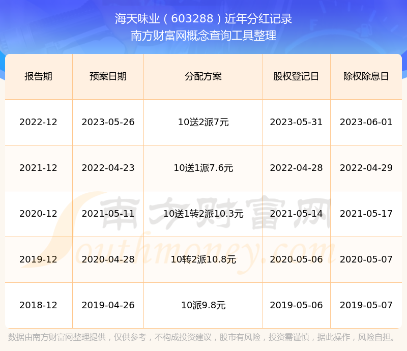This screenshot has width=407, height=351.
Task: Click record date 2023-05-31
Action: click(x=296, y=122)
